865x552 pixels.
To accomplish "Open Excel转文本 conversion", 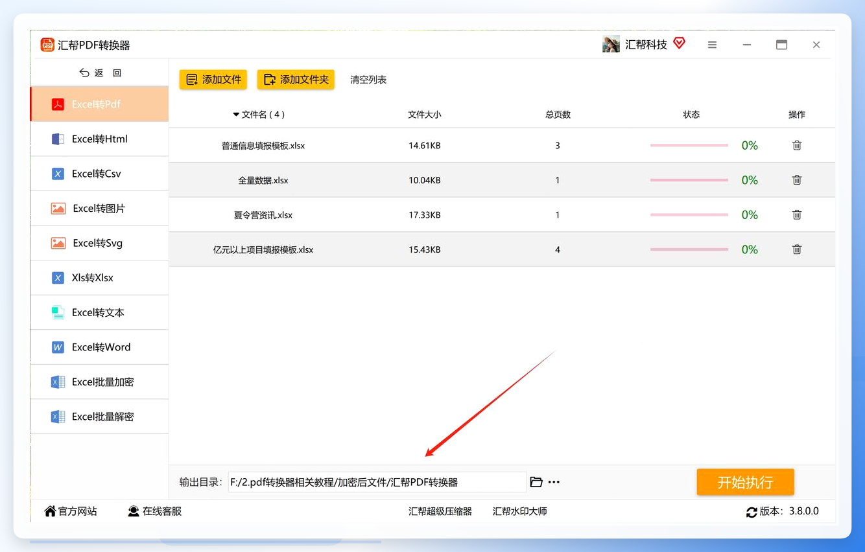I will pyautogui.click(x=99, y=312).
